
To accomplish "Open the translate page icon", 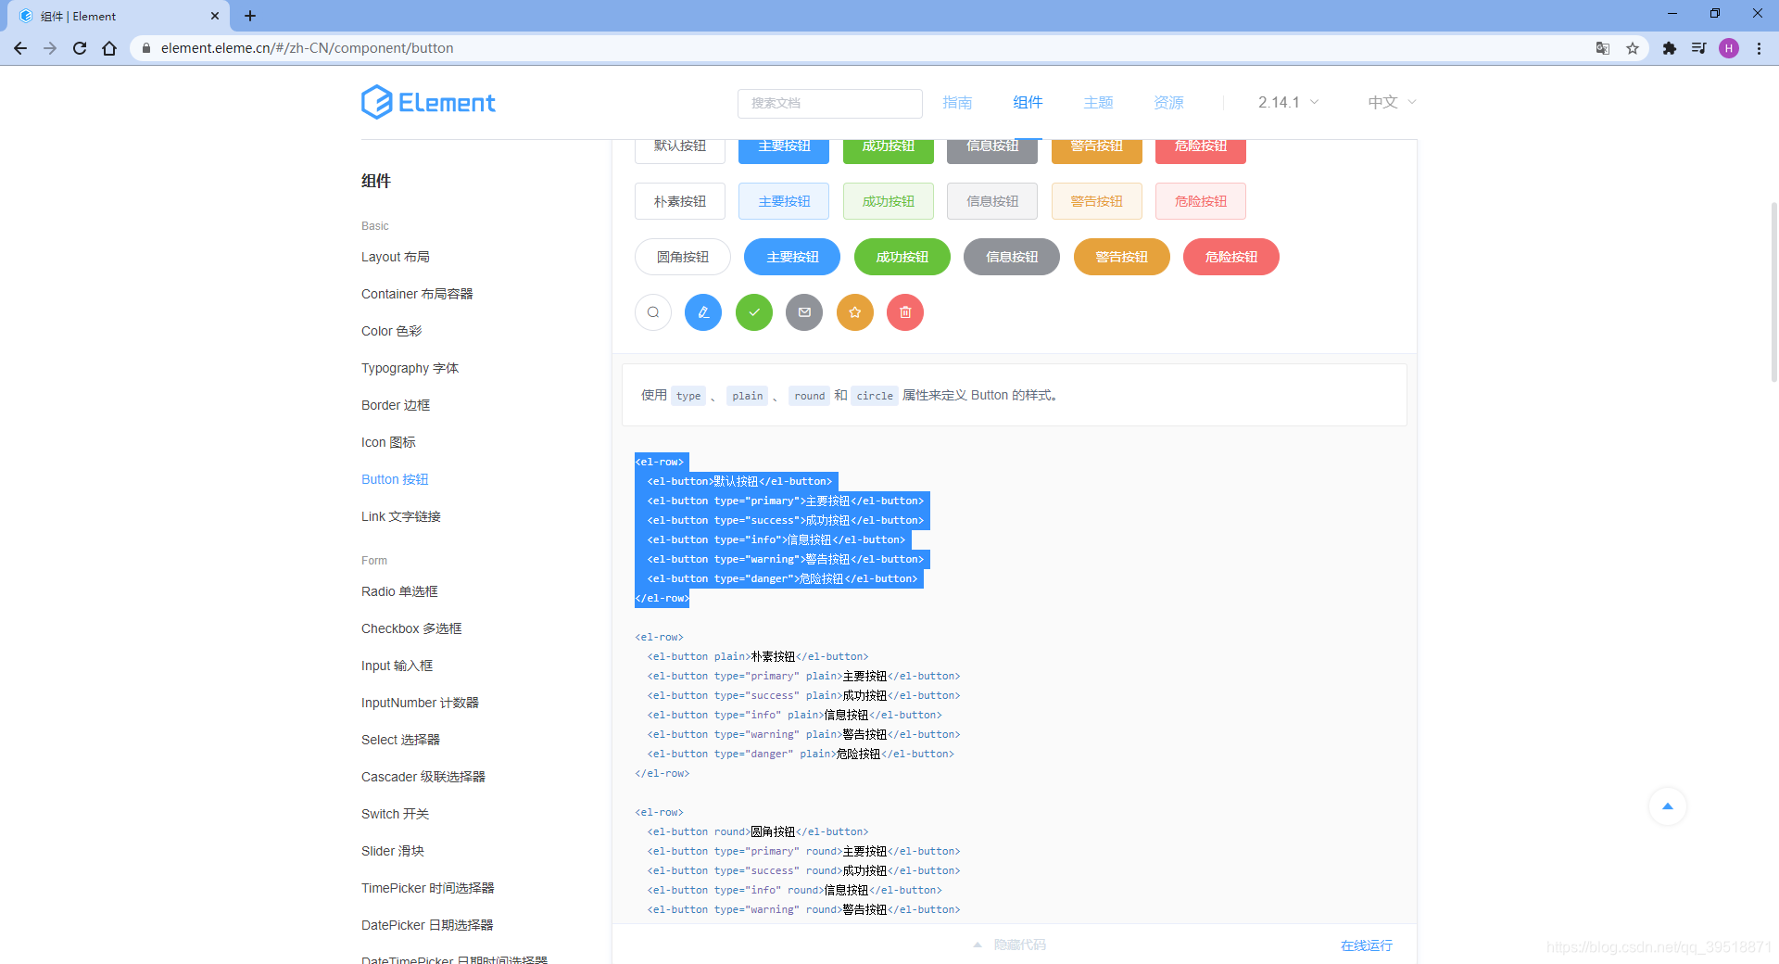I will 1603,48.
